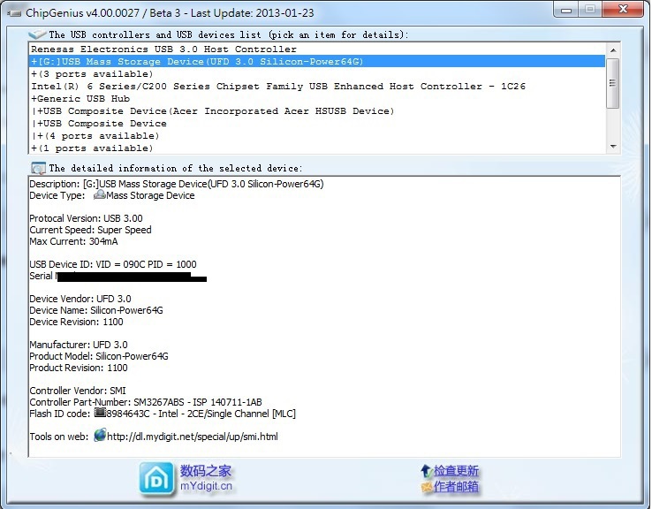This screenshot has height=509, width=652.
Task: Click the device list scroll down arrow
Action: [x=613, y=147]
